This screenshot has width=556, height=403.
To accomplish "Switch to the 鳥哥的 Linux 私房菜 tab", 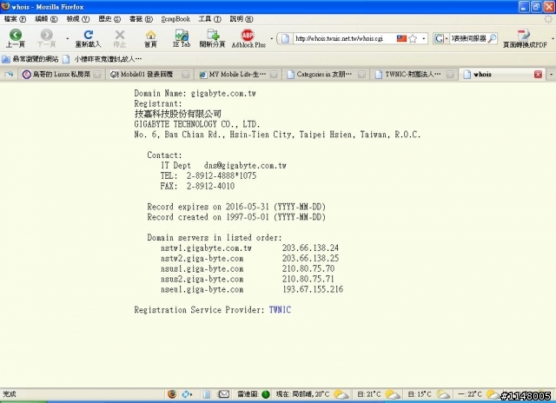I will click(x=61, y=75).
